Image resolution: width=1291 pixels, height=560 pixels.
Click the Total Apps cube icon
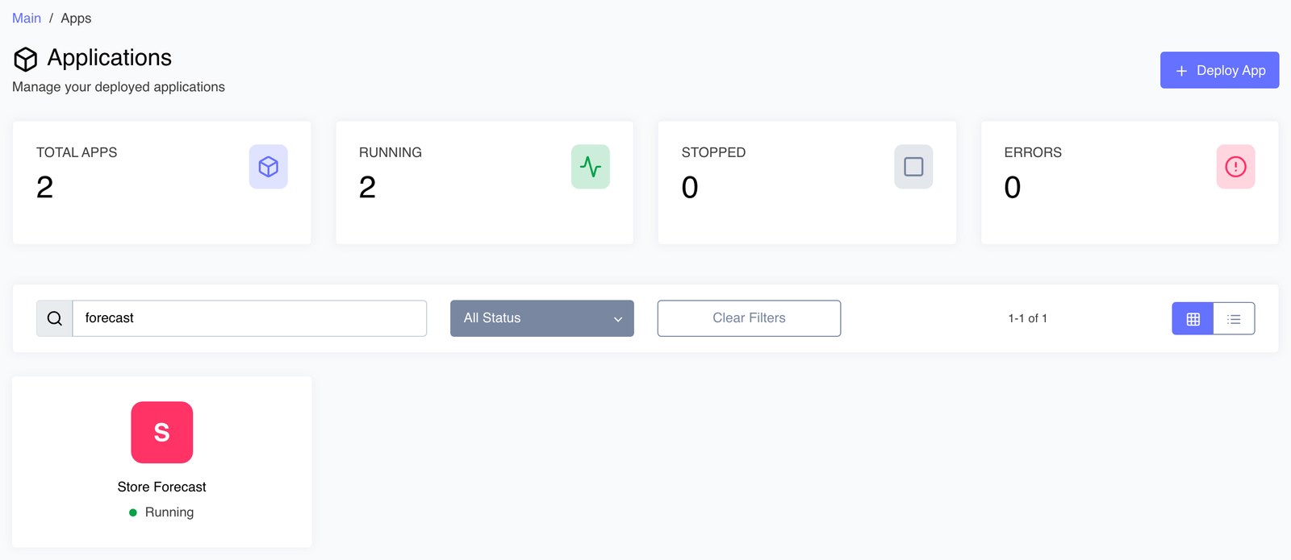pyautogui.click(x=269, y=167)
